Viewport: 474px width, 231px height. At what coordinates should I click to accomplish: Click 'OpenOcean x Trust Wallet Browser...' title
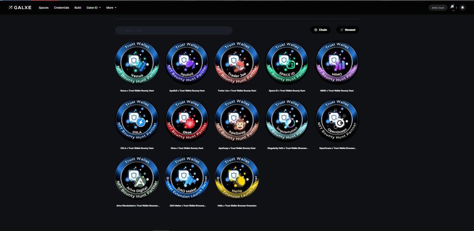click(x=337, y=148)
